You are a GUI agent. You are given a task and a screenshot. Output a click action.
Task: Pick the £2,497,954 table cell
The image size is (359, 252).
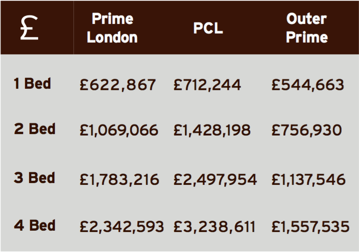(x=215, y=179)
